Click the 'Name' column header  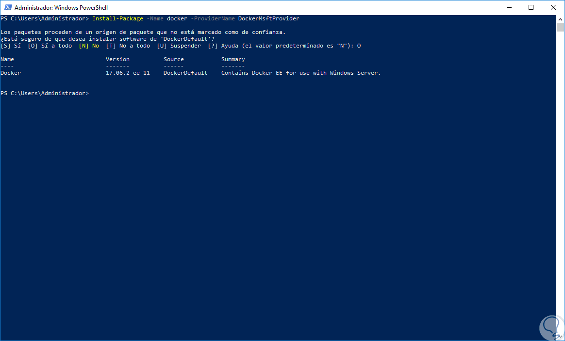[7, 59]
